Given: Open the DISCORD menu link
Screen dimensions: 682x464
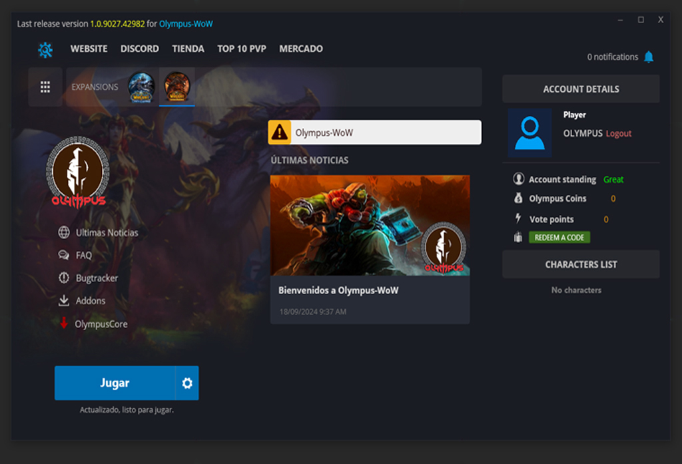Looking at the screenshot, I should pos(139,49).
